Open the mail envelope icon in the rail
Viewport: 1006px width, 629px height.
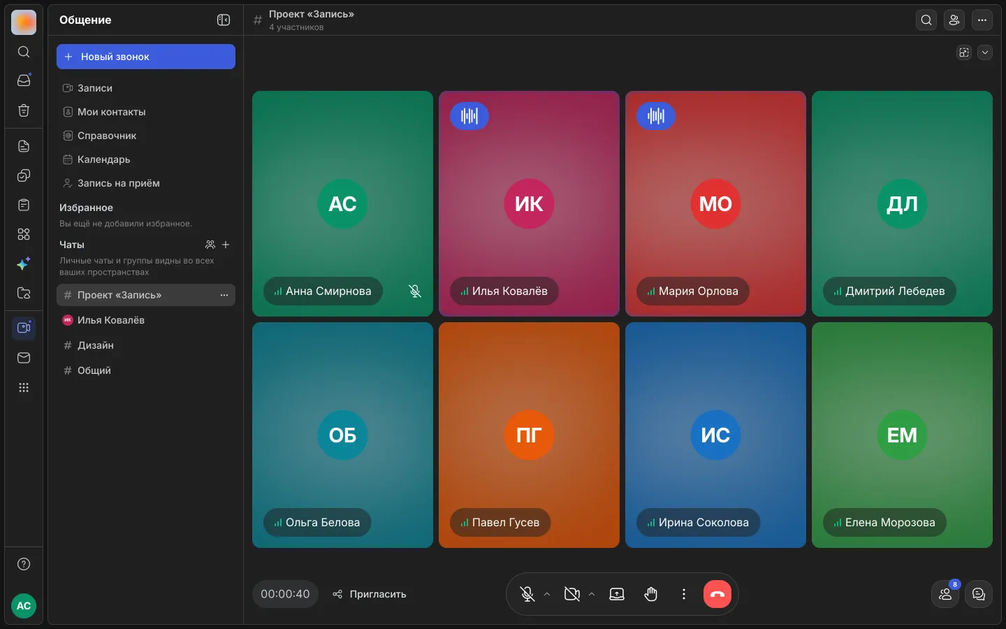click(x=24, y=358)
